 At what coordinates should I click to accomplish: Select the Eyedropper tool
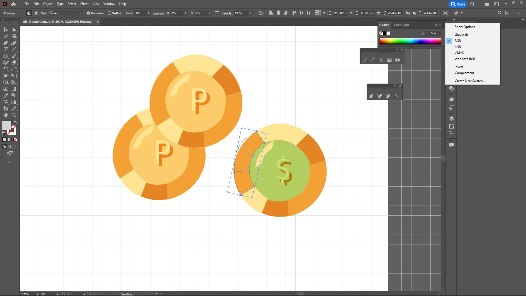[x=5, y=96]
